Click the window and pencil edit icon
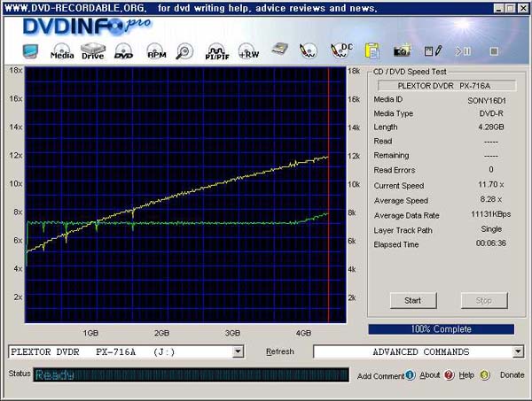The width and height of the screenshot is (532, 401). click(x=434, y=51)
